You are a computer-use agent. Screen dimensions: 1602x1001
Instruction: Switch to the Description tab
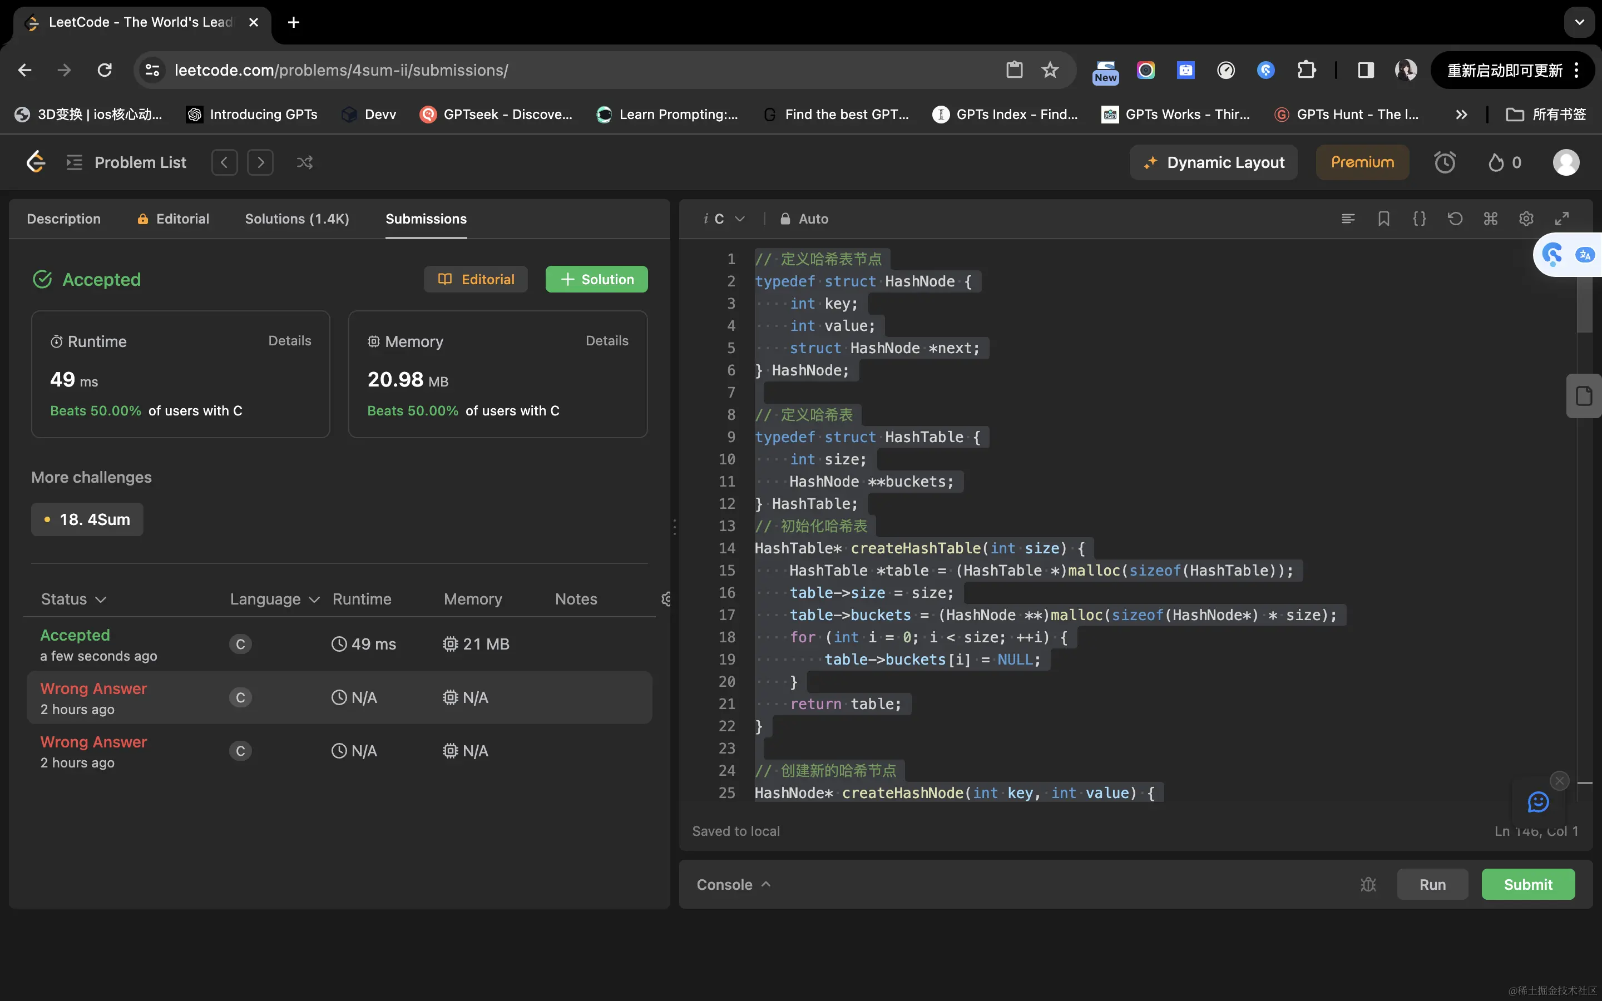tap(63, 219)
